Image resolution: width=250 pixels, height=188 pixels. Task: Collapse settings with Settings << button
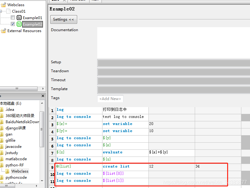[64, 19]
